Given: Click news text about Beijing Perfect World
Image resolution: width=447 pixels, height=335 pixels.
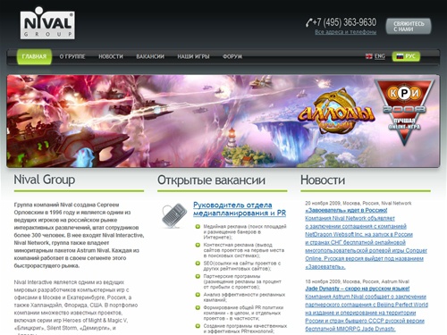Looking at the screenshot, I should pyautogui.click(x=367, y=313).
